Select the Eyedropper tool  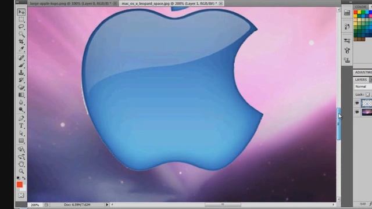[21, 49]
